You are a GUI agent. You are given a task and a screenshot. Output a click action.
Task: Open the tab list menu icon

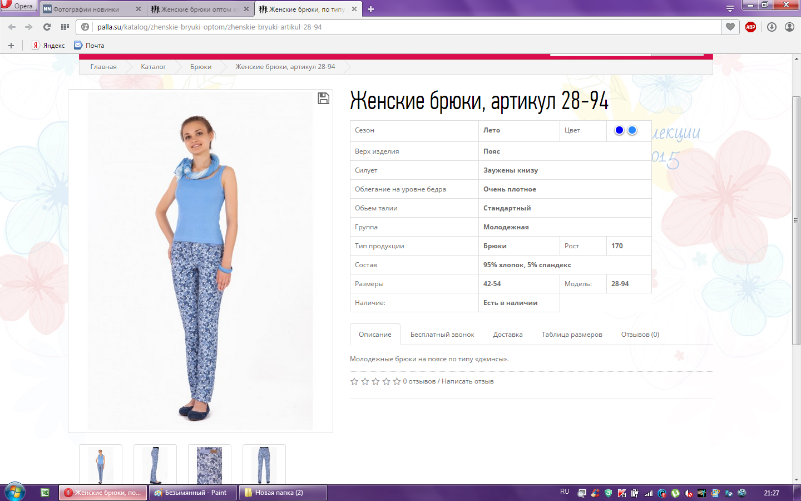click(730, 9)
